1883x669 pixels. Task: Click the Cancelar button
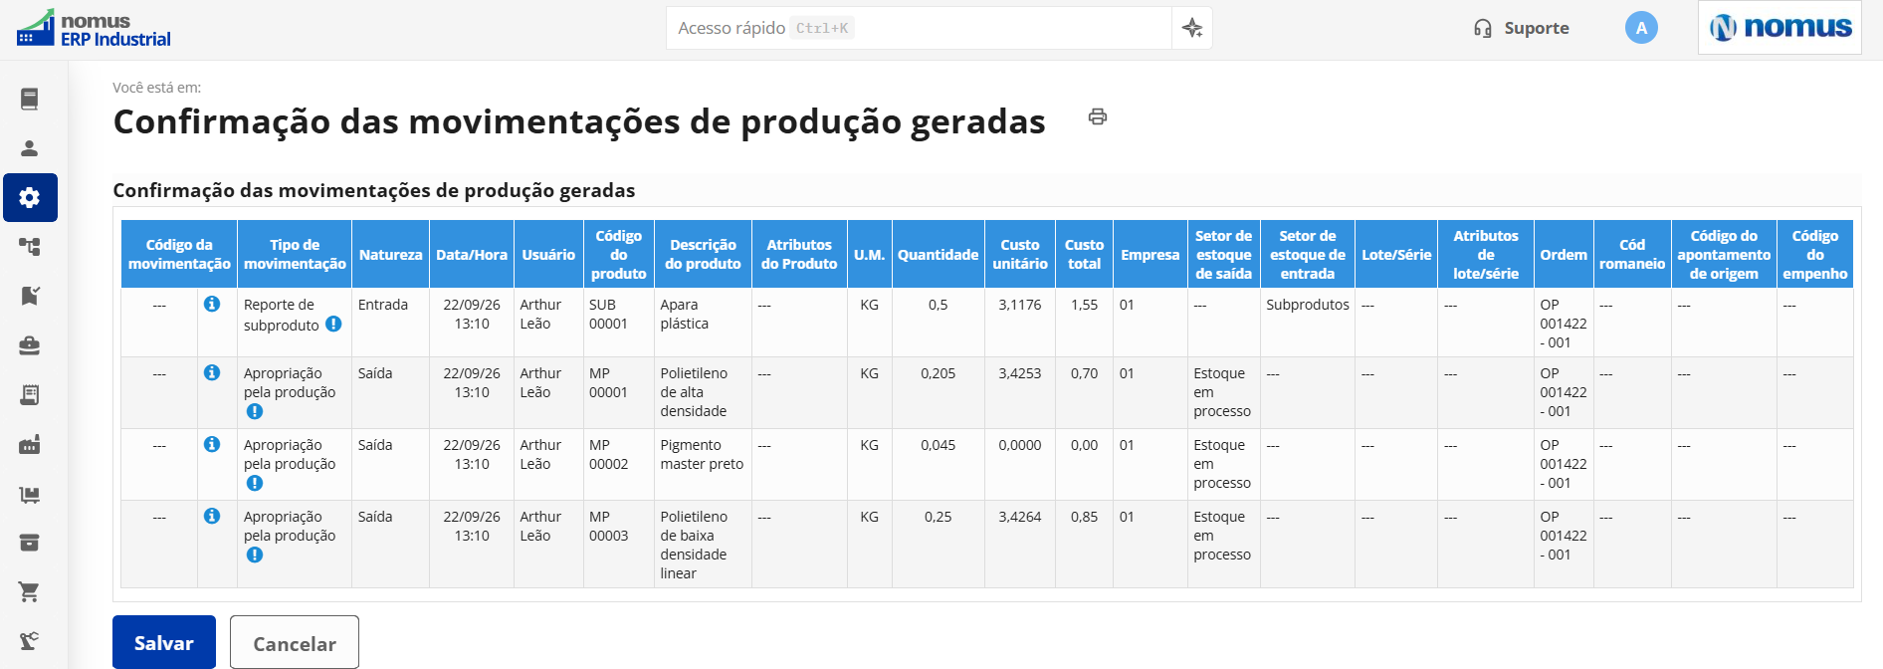click(x=295, y=643)
